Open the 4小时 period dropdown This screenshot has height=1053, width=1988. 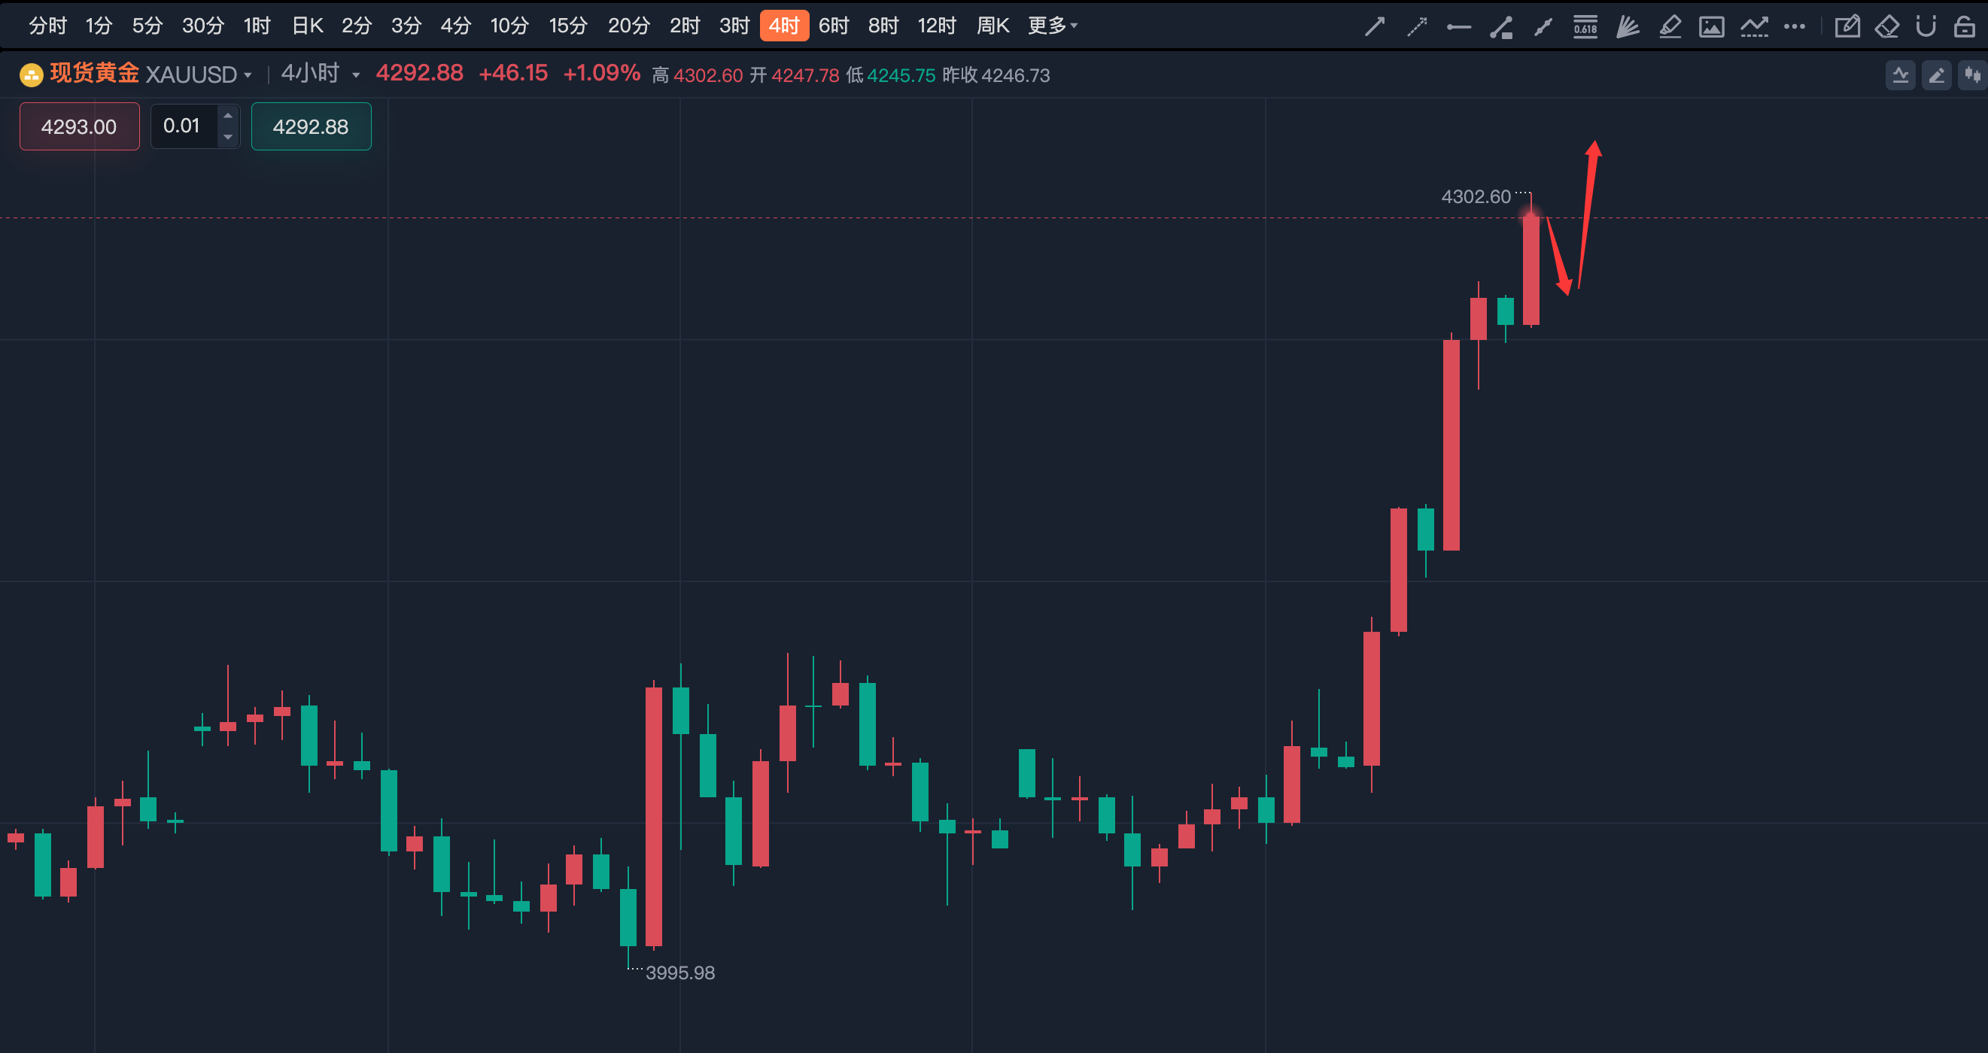321,73
